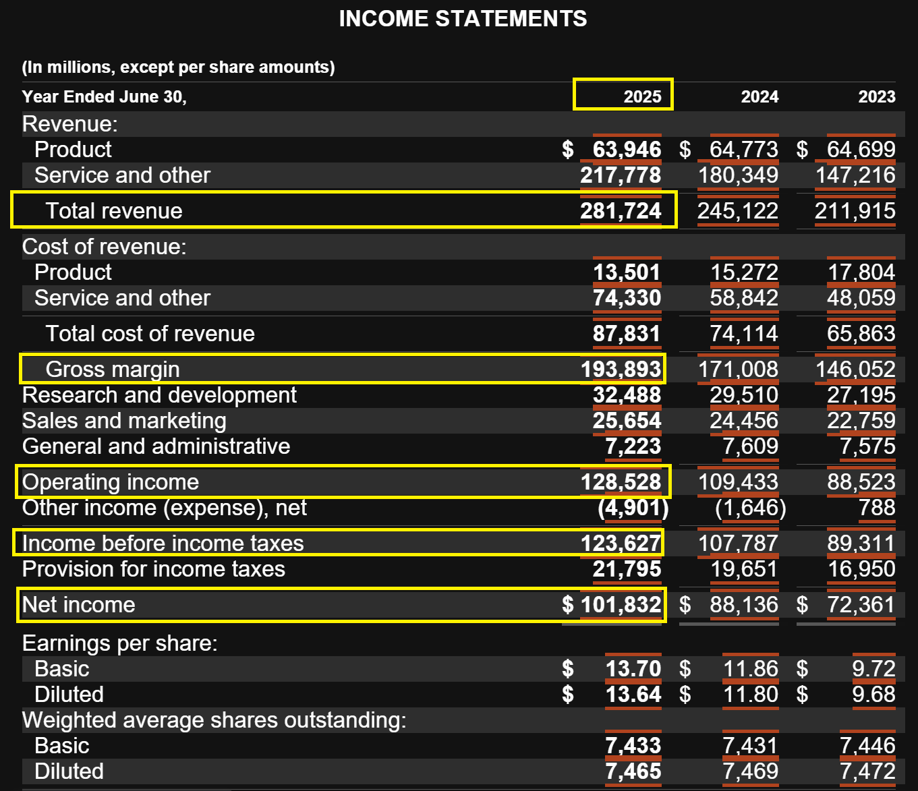918x791 pixels.
Task: Click cost of service value 74,330
Action: pyautogui.click(x=627, y=297)
